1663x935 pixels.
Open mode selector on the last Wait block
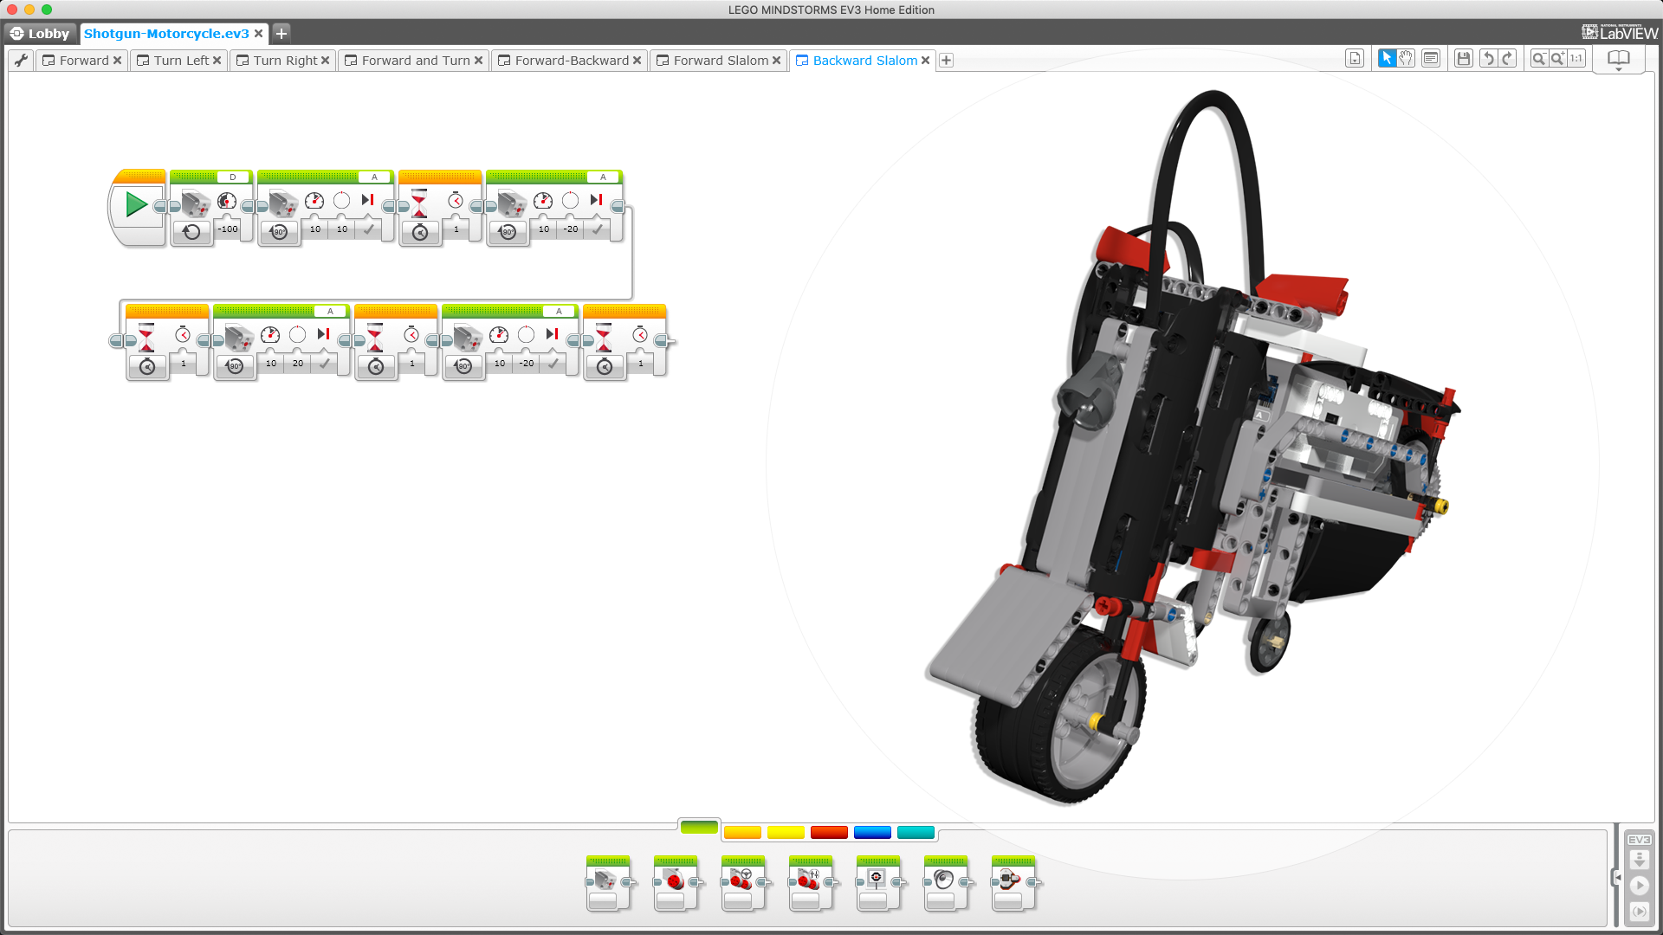(x=605, y=365)
